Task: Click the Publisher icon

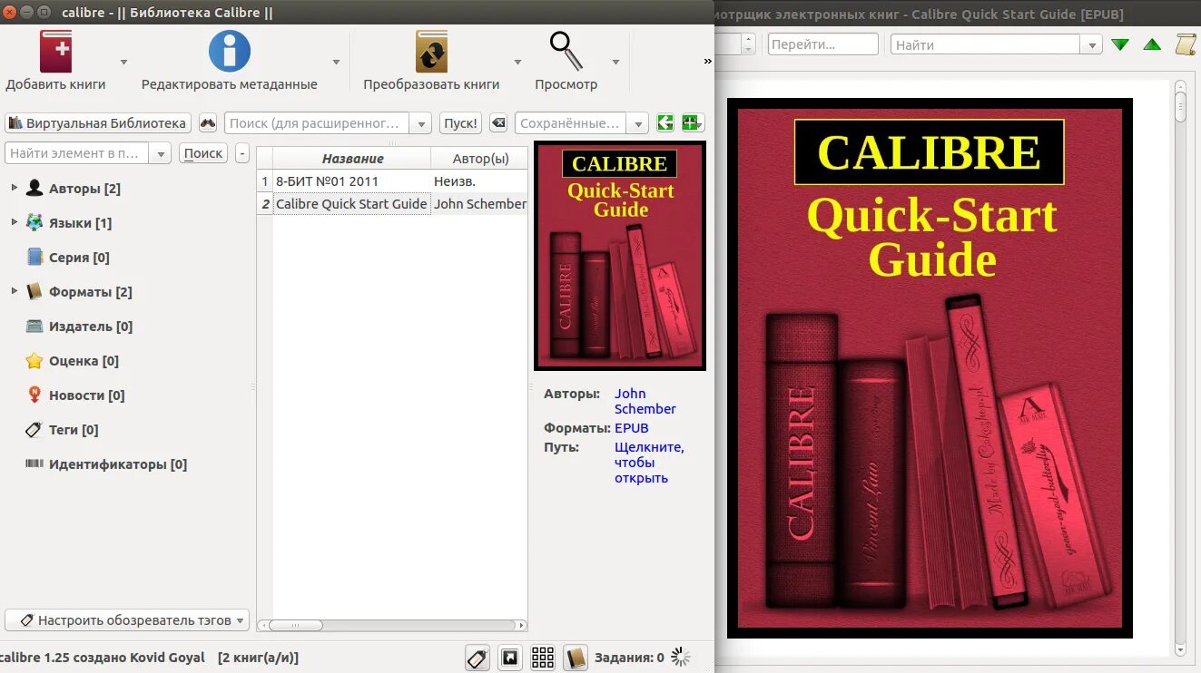Action: pos(34,326)
